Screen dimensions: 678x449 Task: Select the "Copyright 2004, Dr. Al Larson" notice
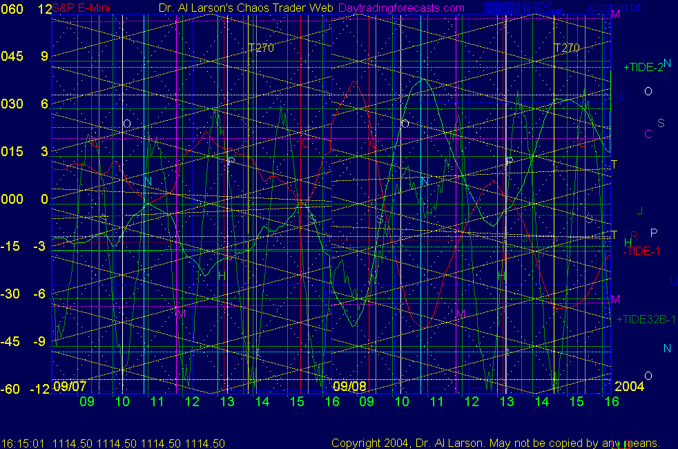coord(407,443)
